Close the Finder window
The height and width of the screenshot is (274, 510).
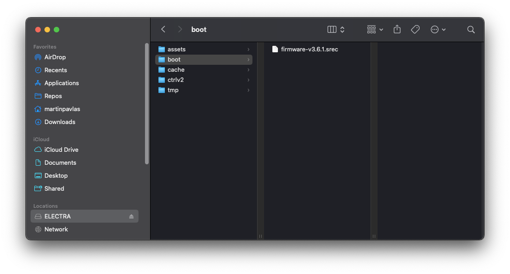coord(38,30)
